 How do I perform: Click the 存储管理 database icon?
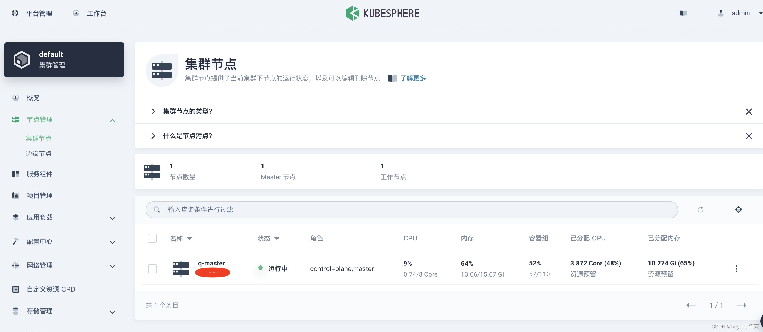click(16, 311)
